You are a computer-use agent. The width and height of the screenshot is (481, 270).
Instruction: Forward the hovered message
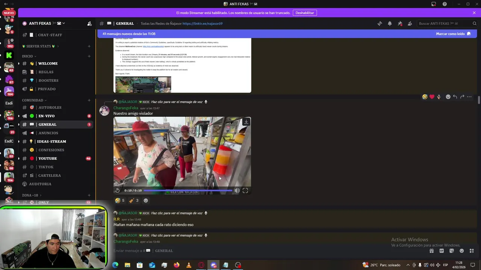pyautogui.click(x=462, y=97)
